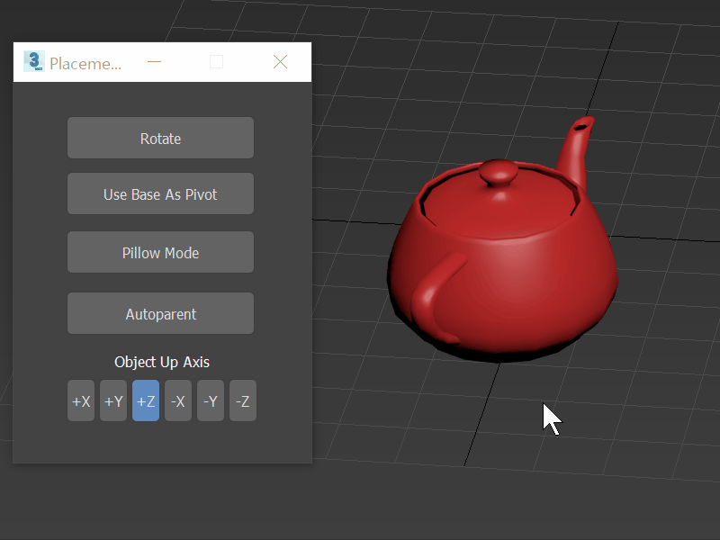This screenshot has width=720, height=540.
Task: Click the 3ds Max icon in title bar
Action: pos(34,61)
